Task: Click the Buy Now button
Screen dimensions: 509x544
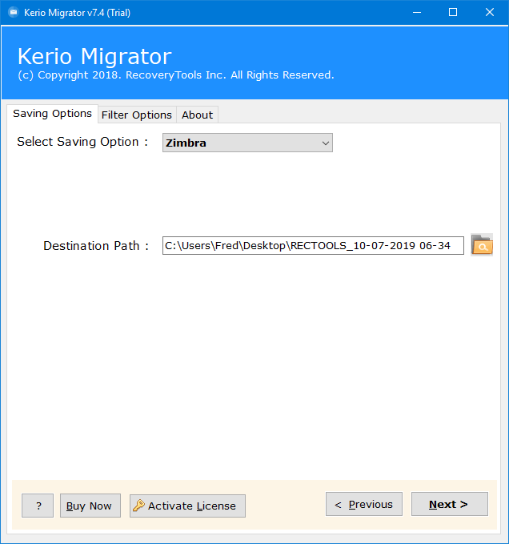Action: point(90,506)
